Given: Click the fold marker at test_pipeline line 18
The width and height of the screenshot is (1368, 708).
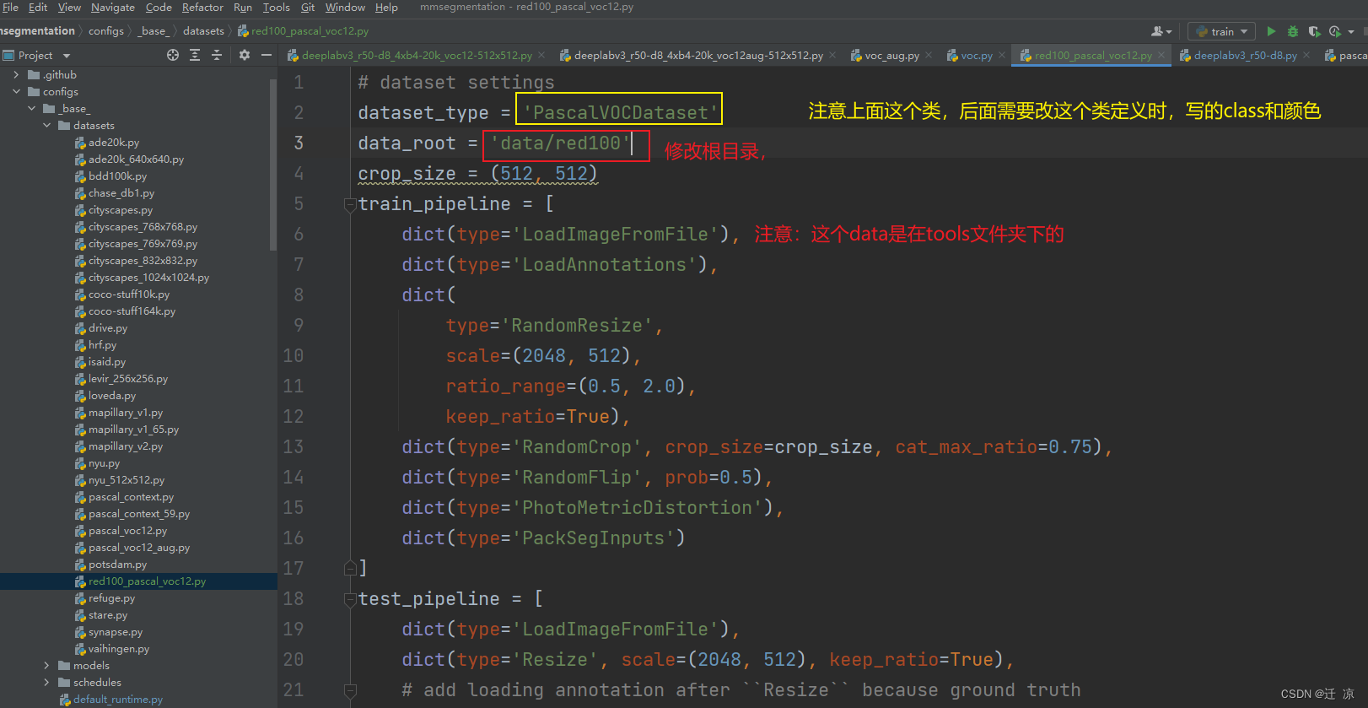Looking at the screenshot, I should [350, 599].
